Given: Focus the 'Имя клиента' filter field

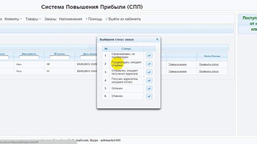Looking at the screenshot, I should pos(29,58).
